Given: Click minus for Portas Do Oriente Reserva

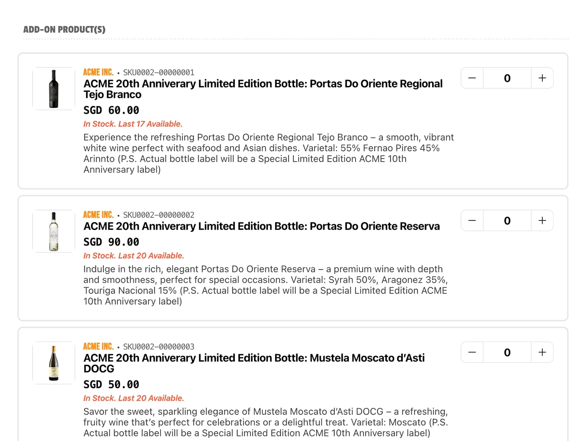Looking at the screenshot, I should tap(472, 220).
